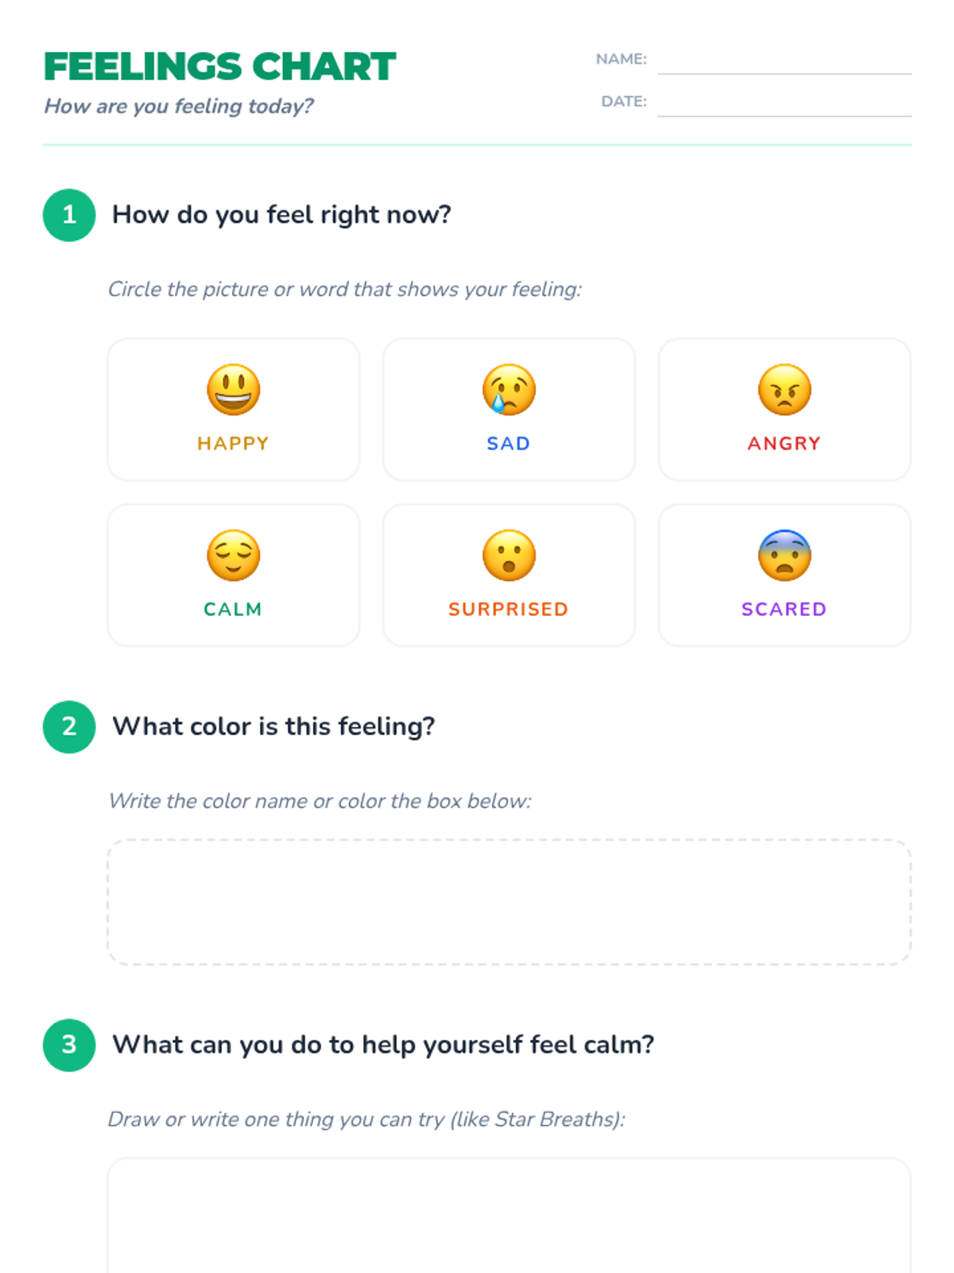Click the green number 1 badge
This screenshot has height=1273, width=954.
coord(69,215)
